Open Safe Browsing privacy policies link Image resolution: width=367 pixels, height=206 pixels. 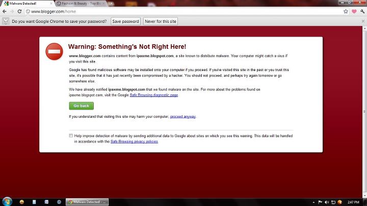pos(135,142)
